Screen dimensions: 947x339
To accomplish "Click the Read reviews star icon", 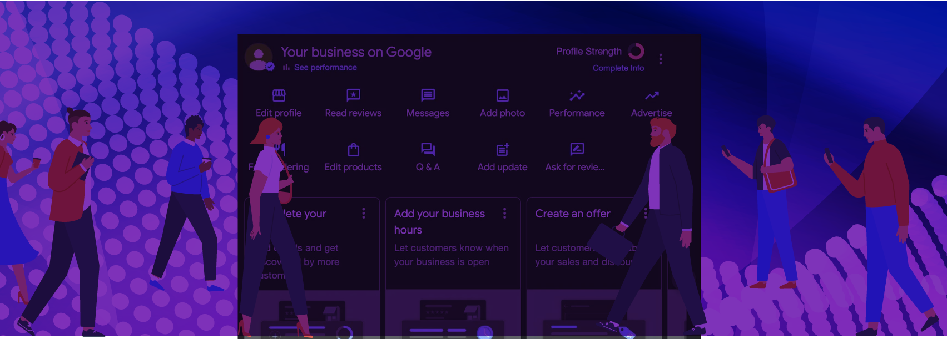I will [354, 95].
